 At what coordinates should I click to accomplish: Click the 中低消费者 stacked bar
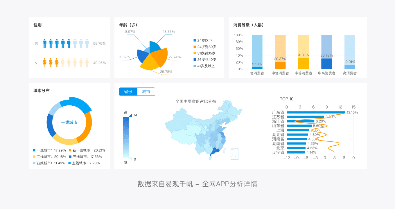coord(280,52)
